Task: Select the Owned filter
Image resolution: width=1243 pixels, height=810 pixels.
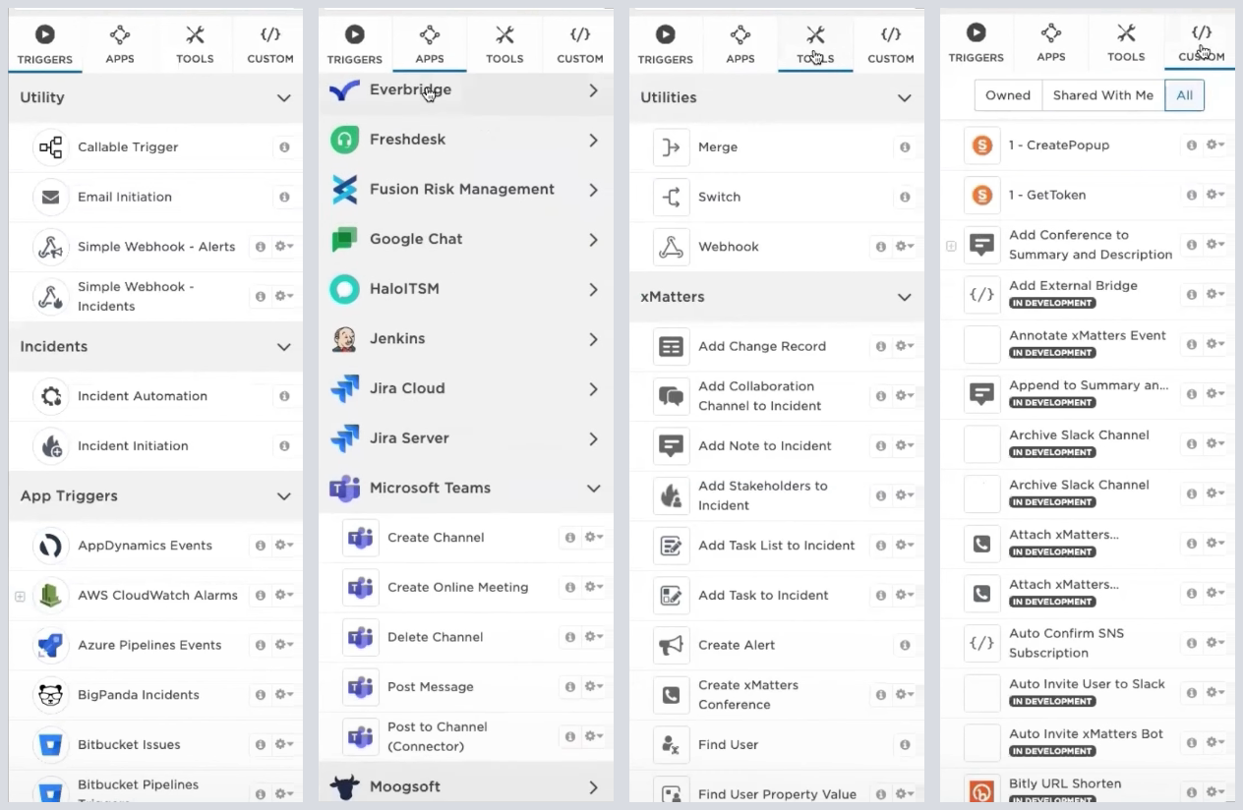Action: (x=1008, y=95)
